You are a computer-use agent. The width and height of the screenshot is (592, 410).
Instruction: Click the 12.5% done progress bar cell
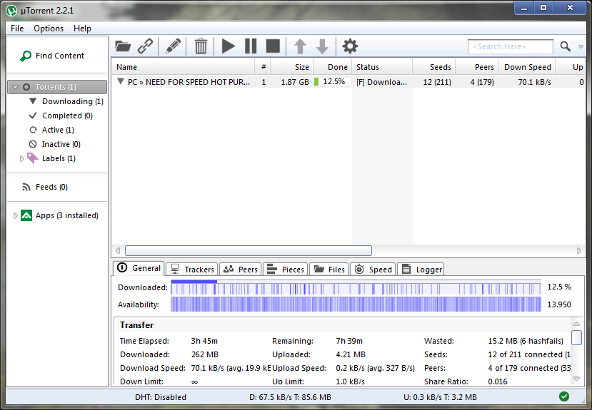[332, 82]
